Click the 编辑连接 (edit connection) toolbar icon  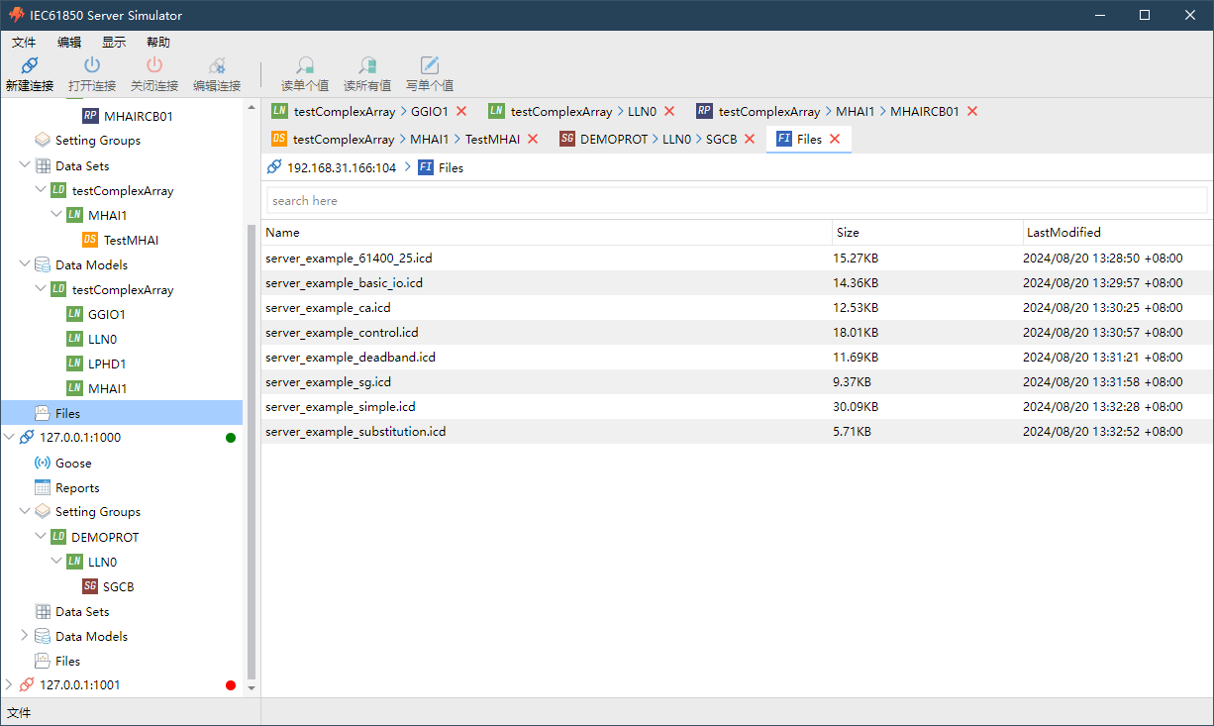tap(216, 65)
